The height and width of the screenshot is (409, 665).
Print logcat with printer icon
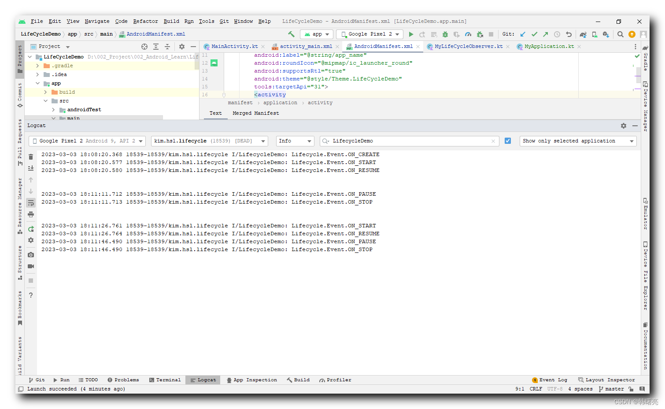coord(31,214)
